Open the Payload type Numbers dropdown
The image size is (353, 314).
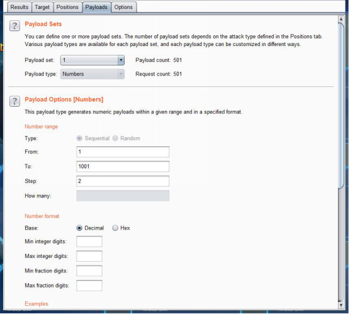click(x=92, y=74)
